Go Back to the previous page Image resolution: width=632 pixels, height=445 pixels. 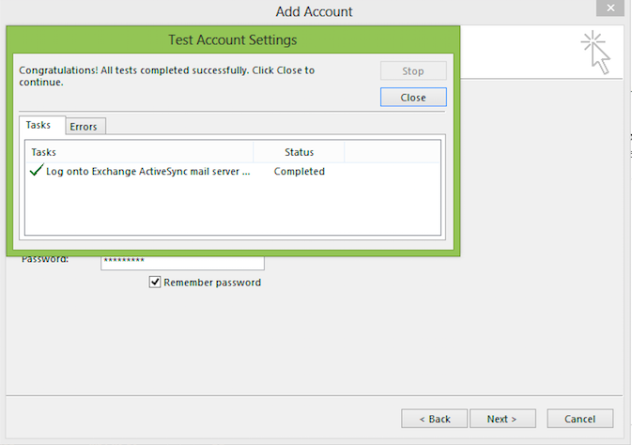pos(435,419)
